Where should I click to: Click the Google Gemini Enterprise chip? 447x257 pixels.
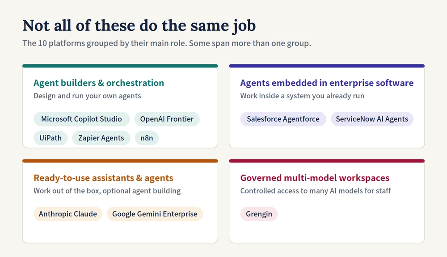pos(155,214)
